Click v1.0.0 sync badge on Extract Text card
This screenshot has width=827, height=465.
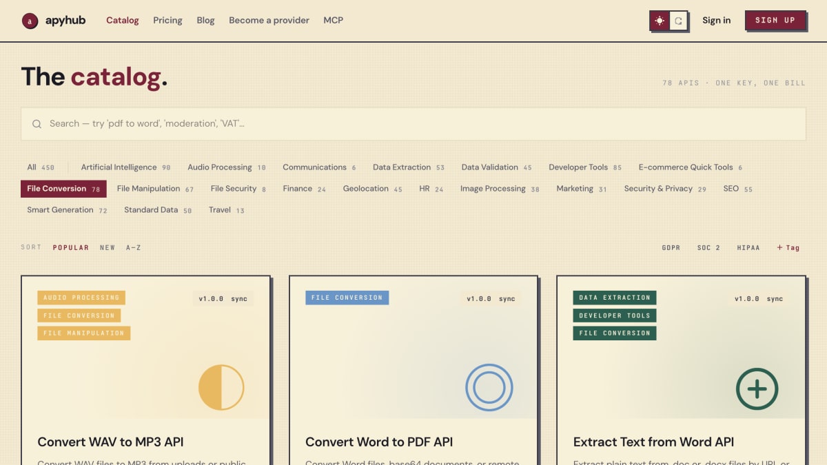(759, 299)
